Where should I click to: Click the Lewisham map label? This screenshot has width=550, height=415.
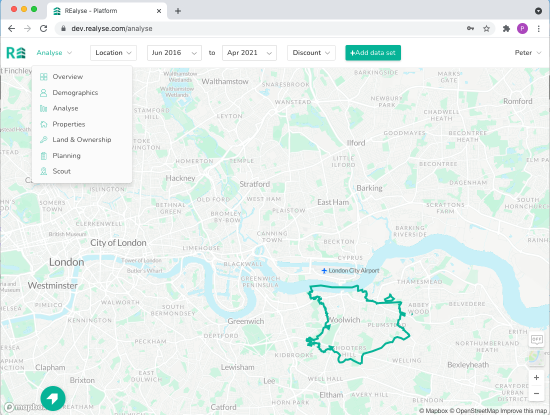(x=237, y=367)
